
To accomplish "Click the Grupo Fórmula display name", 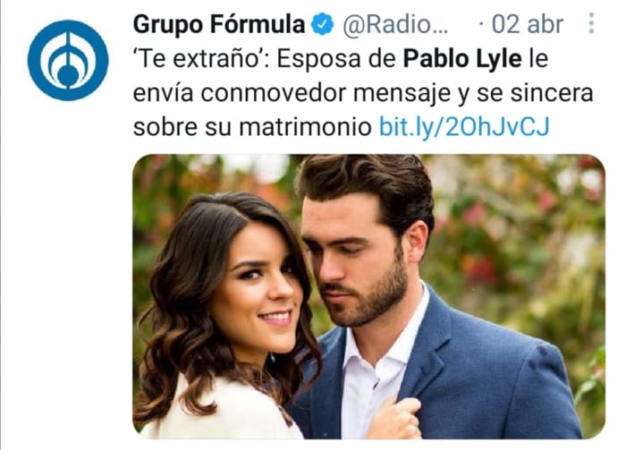I will pos(219,24).
